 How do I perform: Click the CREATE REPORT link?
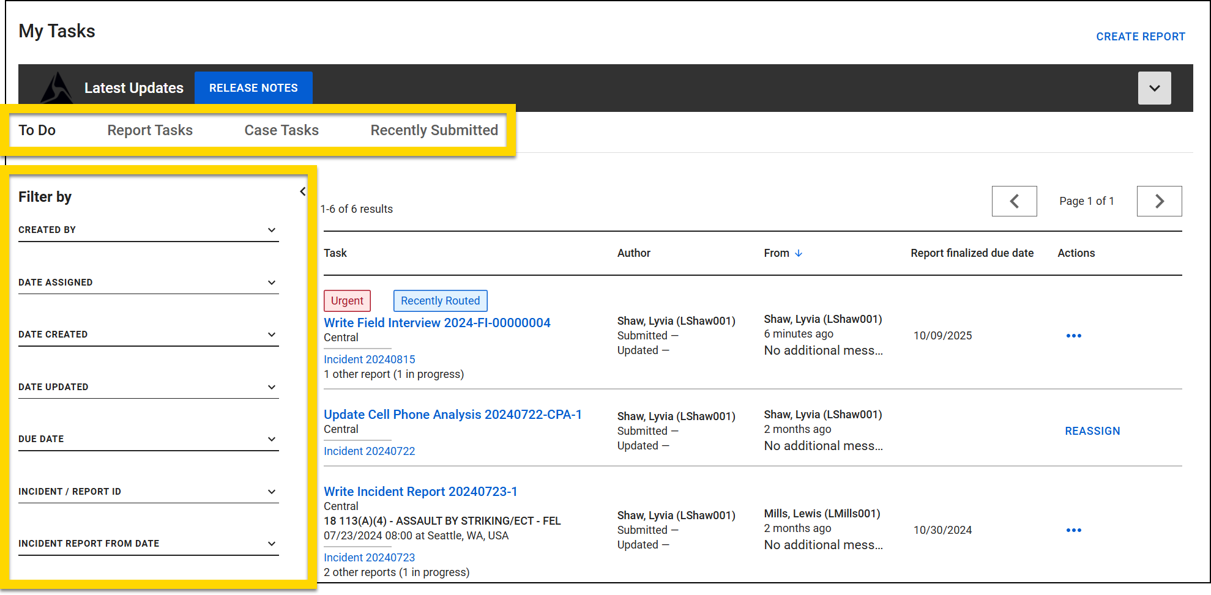click(x=1140, y=36)
